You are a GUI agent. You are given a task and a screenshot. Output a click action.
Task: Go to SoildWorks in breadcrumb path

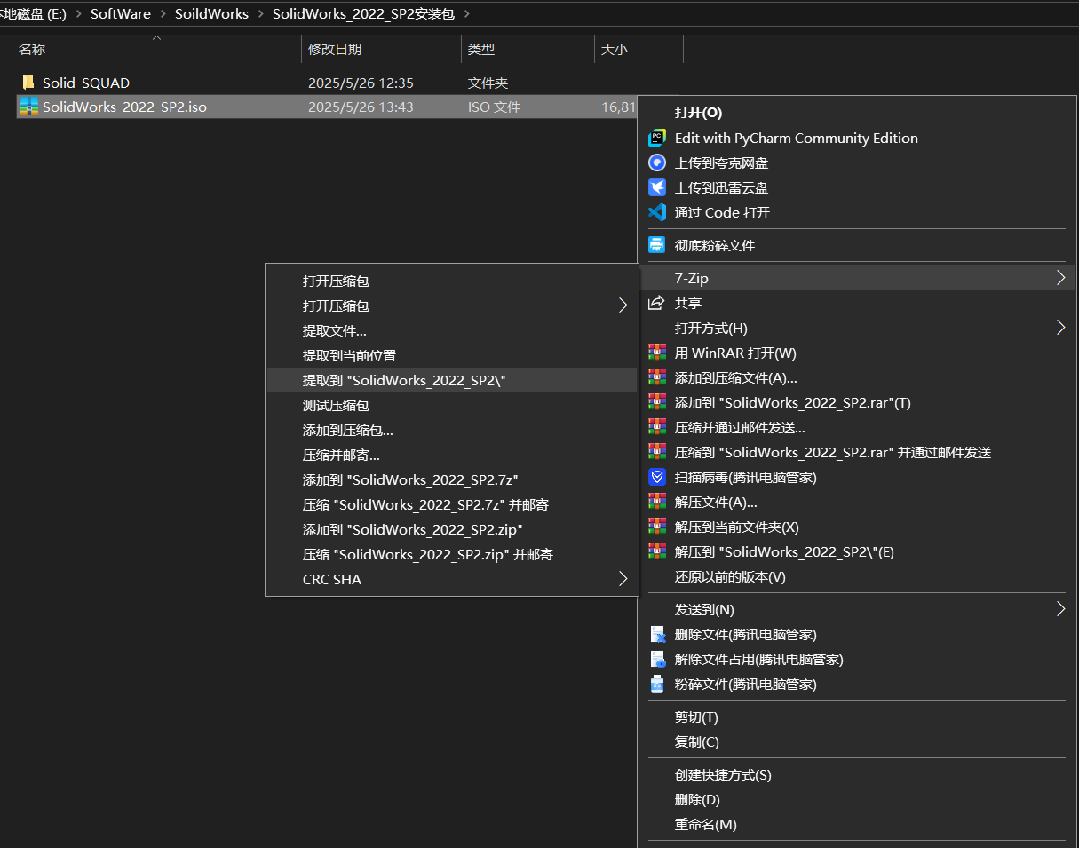point(211,13)
